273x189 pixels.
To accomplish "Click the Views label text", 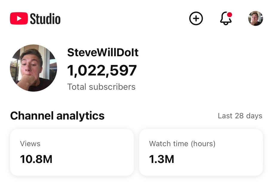I will pos(30,144).
